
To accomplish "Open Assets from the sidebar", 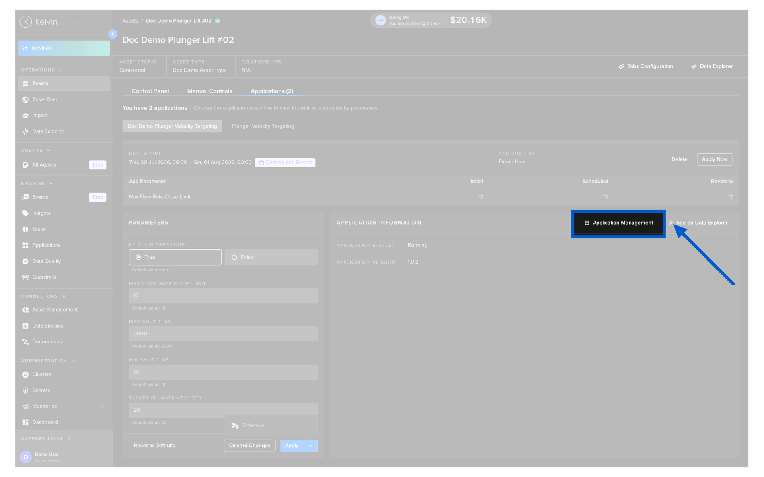I will tap(64, 83).
